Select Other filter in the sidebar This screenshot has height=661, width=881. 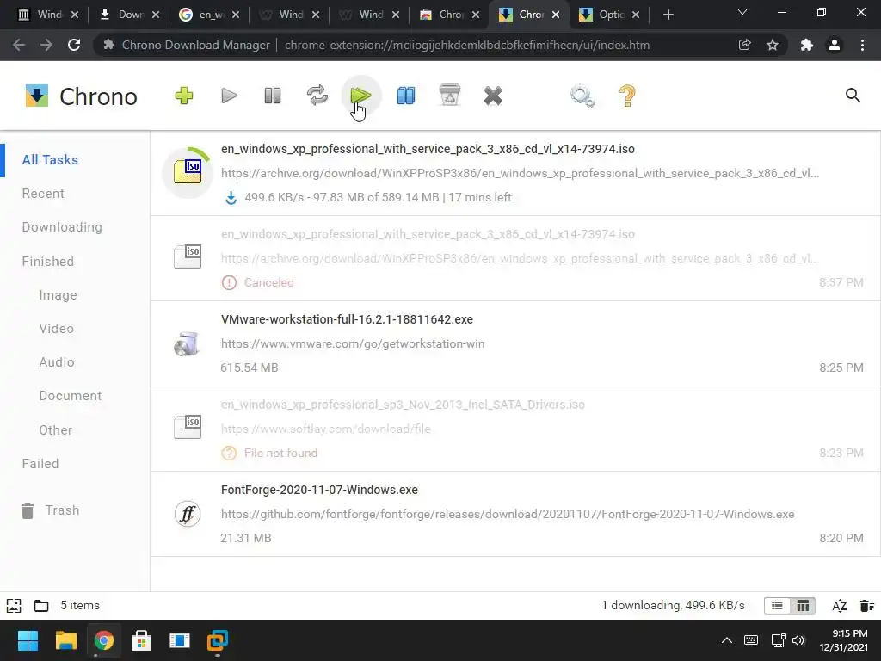[56, 430]
